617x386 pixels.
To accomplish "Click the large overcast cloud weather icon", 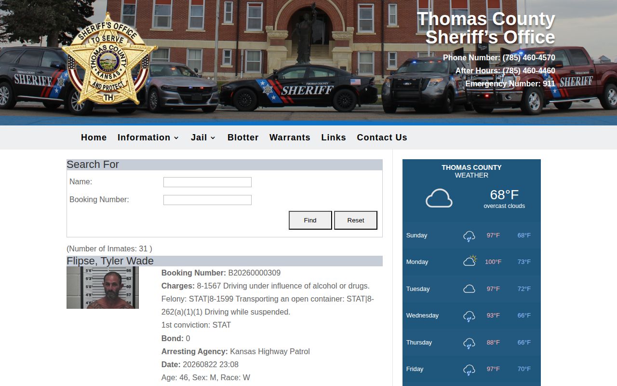I will 439,198.
